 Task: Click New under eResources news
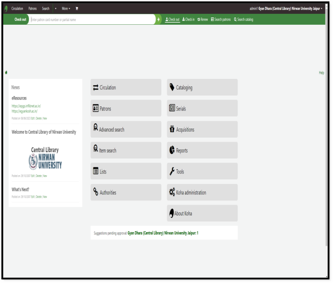tap(45, 118)
